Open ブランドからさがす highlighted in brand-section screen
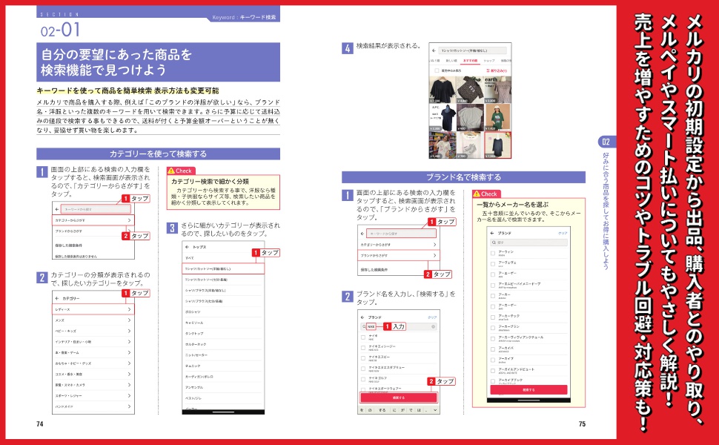The image size is (719, 445). point(397,255)
